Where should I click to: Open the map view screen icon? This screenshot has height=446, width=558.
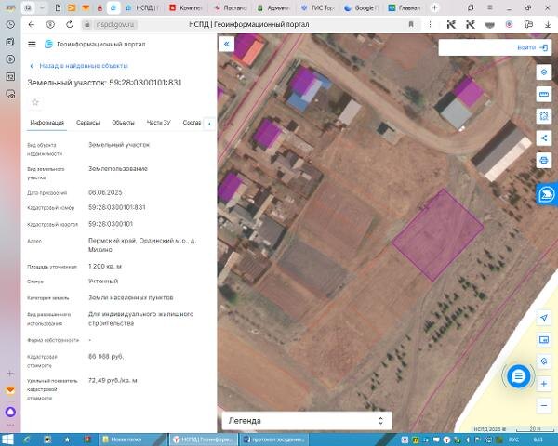[x=544, y=340]
